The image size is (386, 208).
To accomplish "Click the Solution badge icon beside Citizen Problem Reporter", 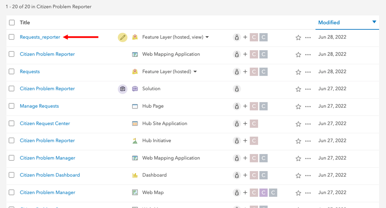I will pyautogui.click(x=122, y=89).
